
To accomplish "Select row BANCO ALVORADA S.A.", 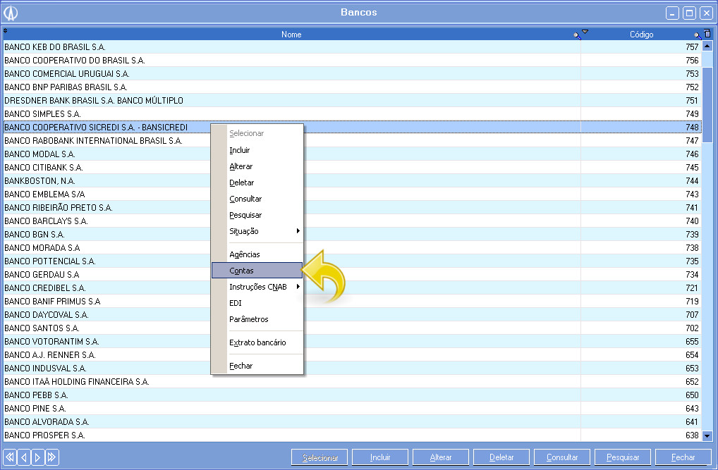I will coord(352,422).
